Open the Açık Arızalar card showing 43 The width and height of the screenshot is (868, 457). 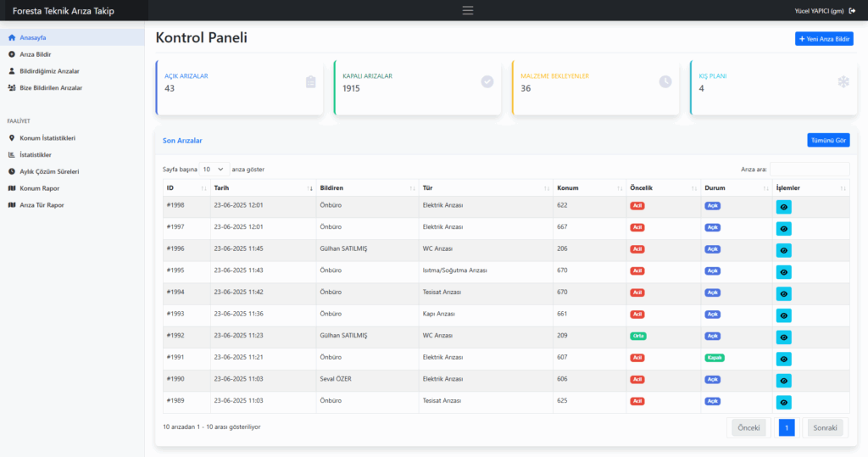point(240,87)
